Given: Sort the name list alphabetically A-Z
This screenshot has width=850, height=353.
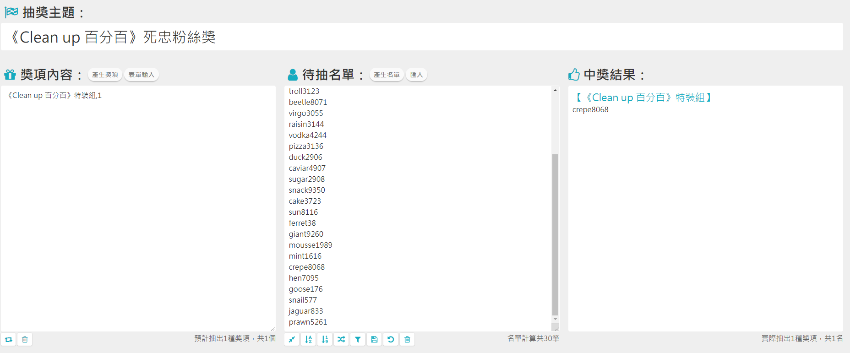Looking at the screenshot, I should [308, 339].
